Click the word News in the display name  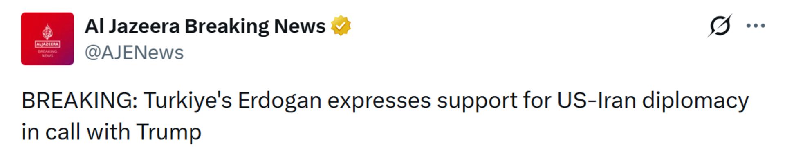300,26
